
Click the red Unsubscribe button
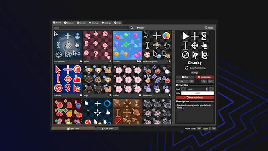point(204,77)
